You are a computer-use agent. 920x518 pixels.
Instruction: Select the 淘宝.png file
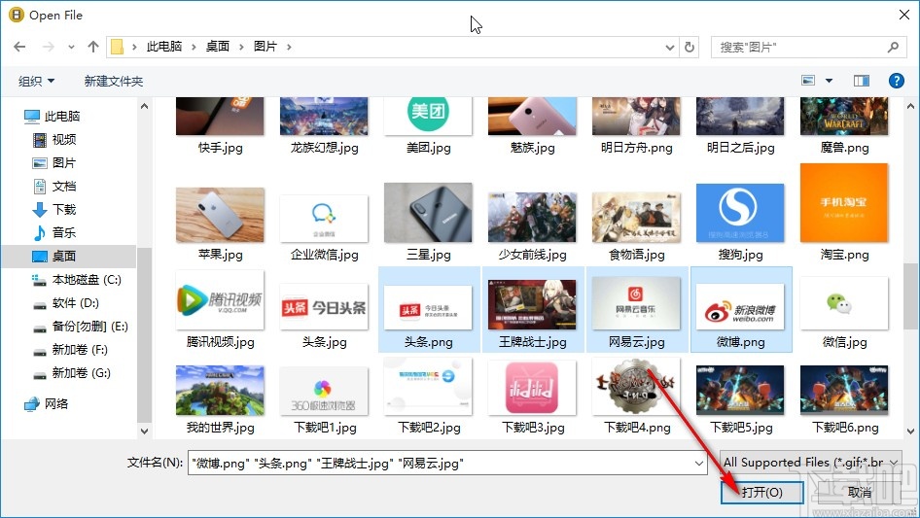(844, 213)
